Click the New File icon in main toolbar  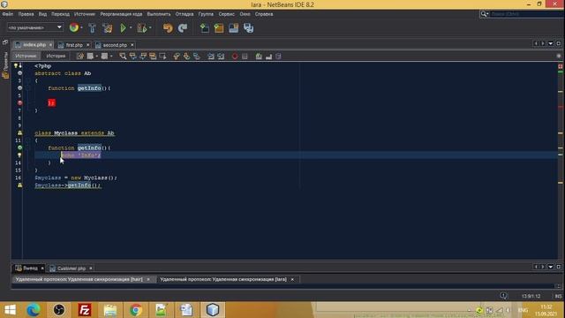pos(204,27)
